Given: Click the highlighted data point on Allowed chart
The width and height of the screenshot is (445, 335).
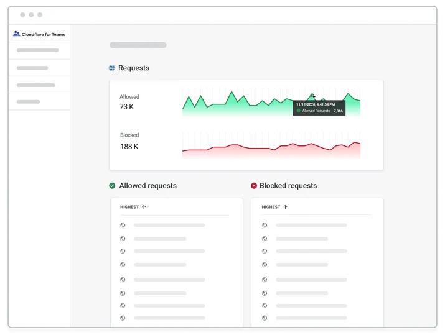Looking at the screenshot, I should (x=312, y=95).
